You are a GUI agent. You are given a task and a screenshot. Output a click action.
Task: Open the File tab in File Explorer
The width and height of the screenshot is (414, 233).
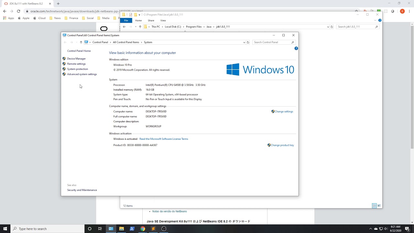(126, 20)
